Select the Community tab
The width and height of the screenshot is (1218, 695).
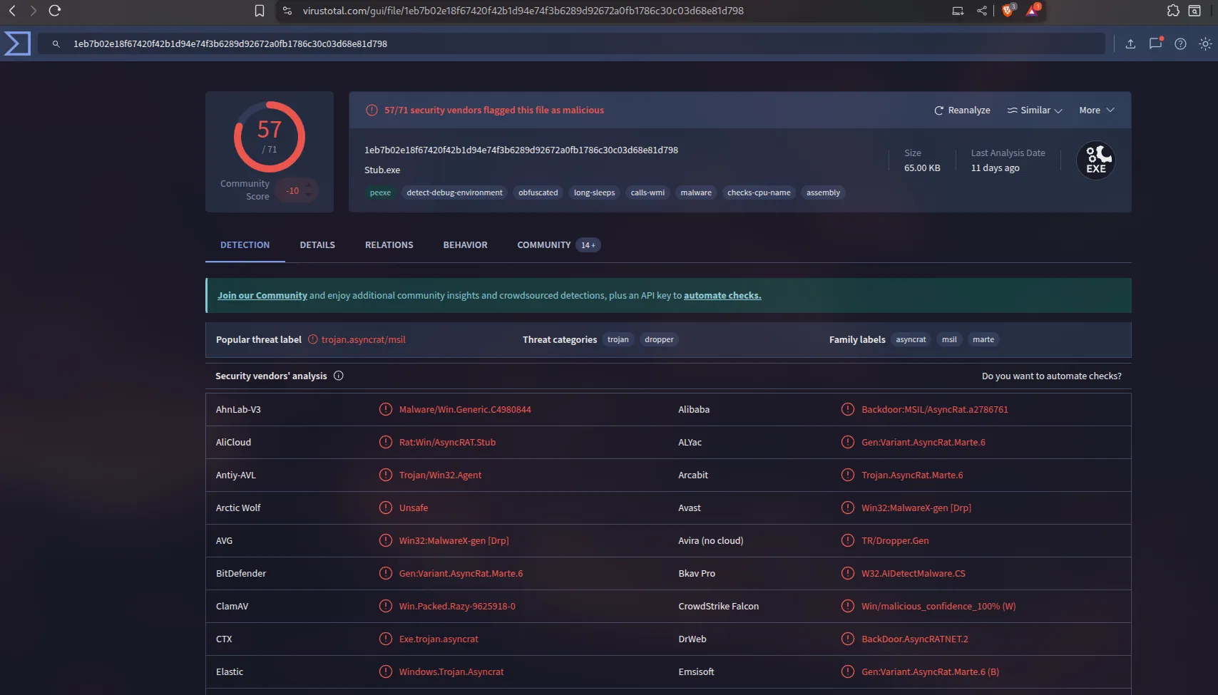point(543,245)
